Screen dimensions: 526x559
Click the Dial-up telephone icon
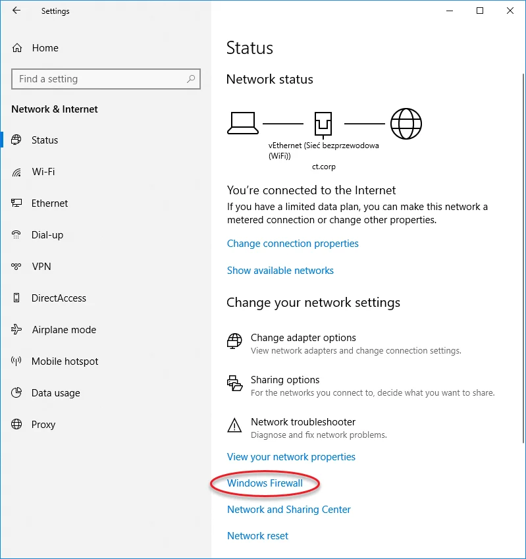(x=16, y=235)
